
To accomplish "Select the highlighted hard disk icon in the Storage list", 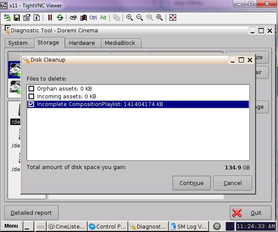I will click(15, 70).
